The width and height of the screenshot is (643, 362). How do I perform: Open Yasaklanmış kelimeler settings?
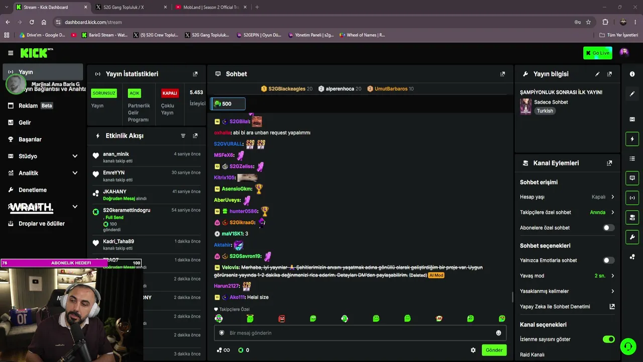tap(567, 291)
